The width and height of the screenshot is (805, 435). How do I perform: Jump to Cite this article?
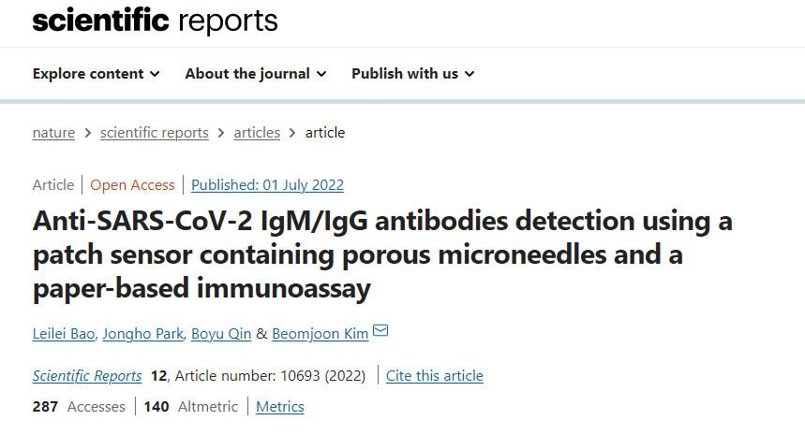point(435,376)
